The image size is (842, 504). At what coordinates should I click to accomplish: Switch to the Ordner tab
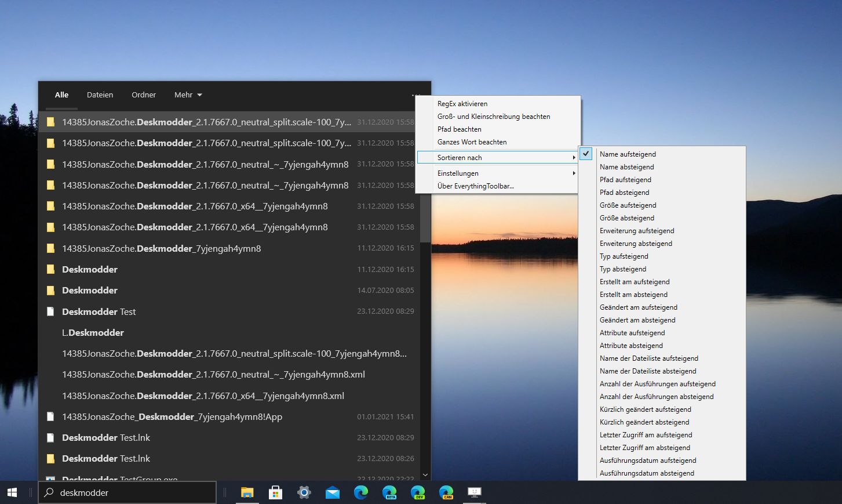point(144,95)
